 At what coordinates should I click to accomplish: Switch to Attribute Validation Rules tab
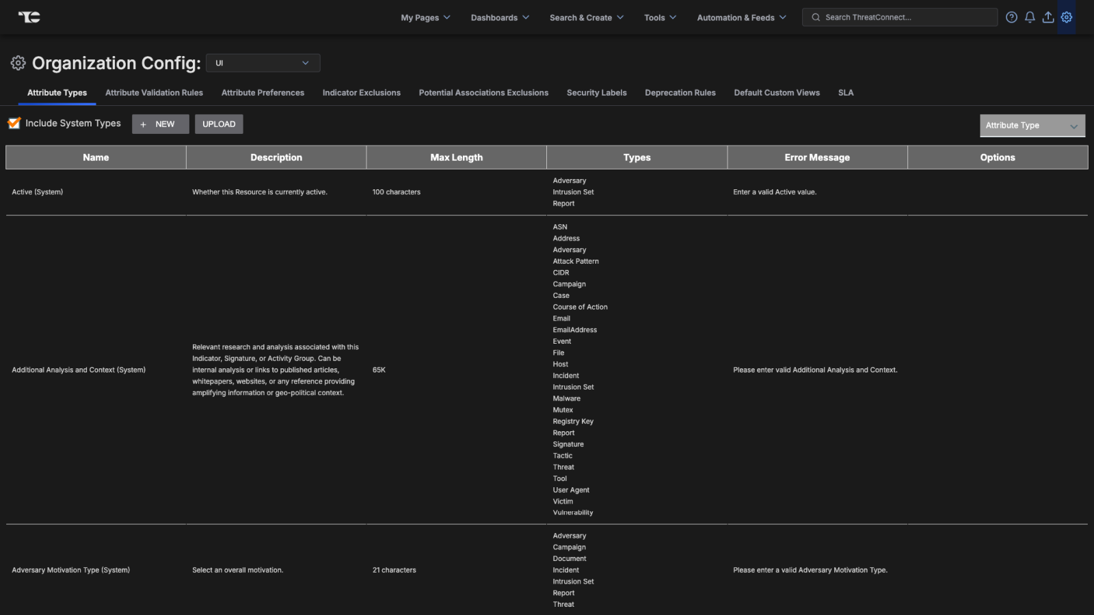tap(154, 92)
